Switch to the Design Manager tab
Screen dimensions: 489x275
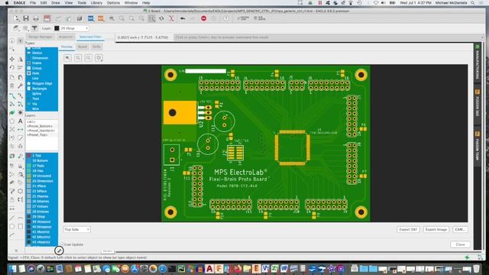pos(40,37)
